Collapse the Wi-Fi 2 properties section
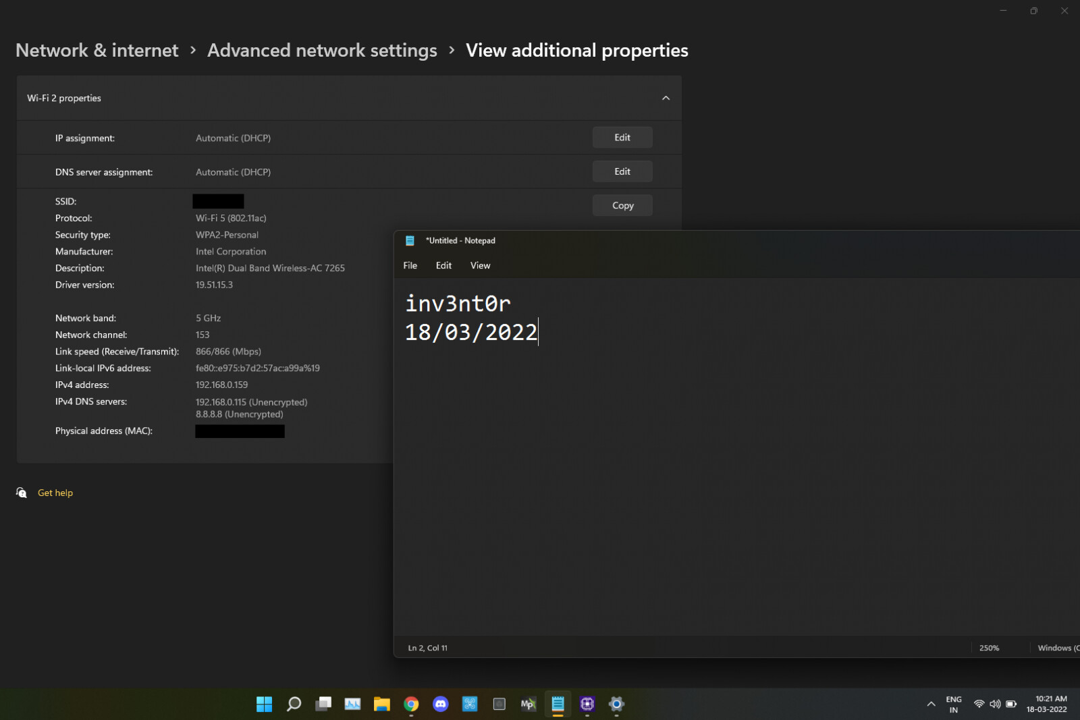1080x720 pixels. 666,98
